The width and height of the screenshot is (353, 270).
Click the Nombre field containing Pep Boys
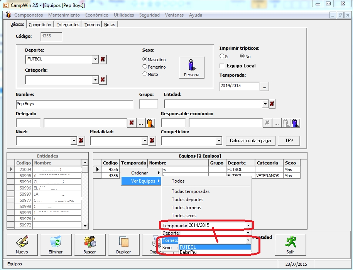click(x=74, y=104)
